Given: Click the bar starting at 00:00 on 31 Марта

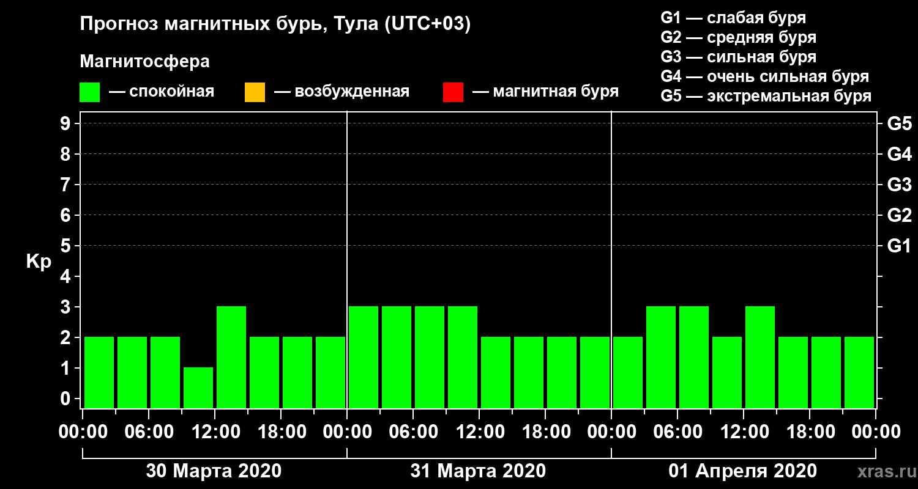Looking at the screenshot, I should [364, 357].
